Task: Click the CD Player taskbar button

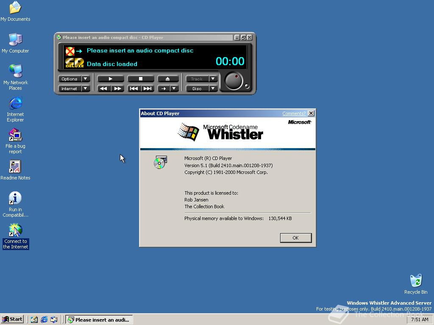Action: click(99, 319)
